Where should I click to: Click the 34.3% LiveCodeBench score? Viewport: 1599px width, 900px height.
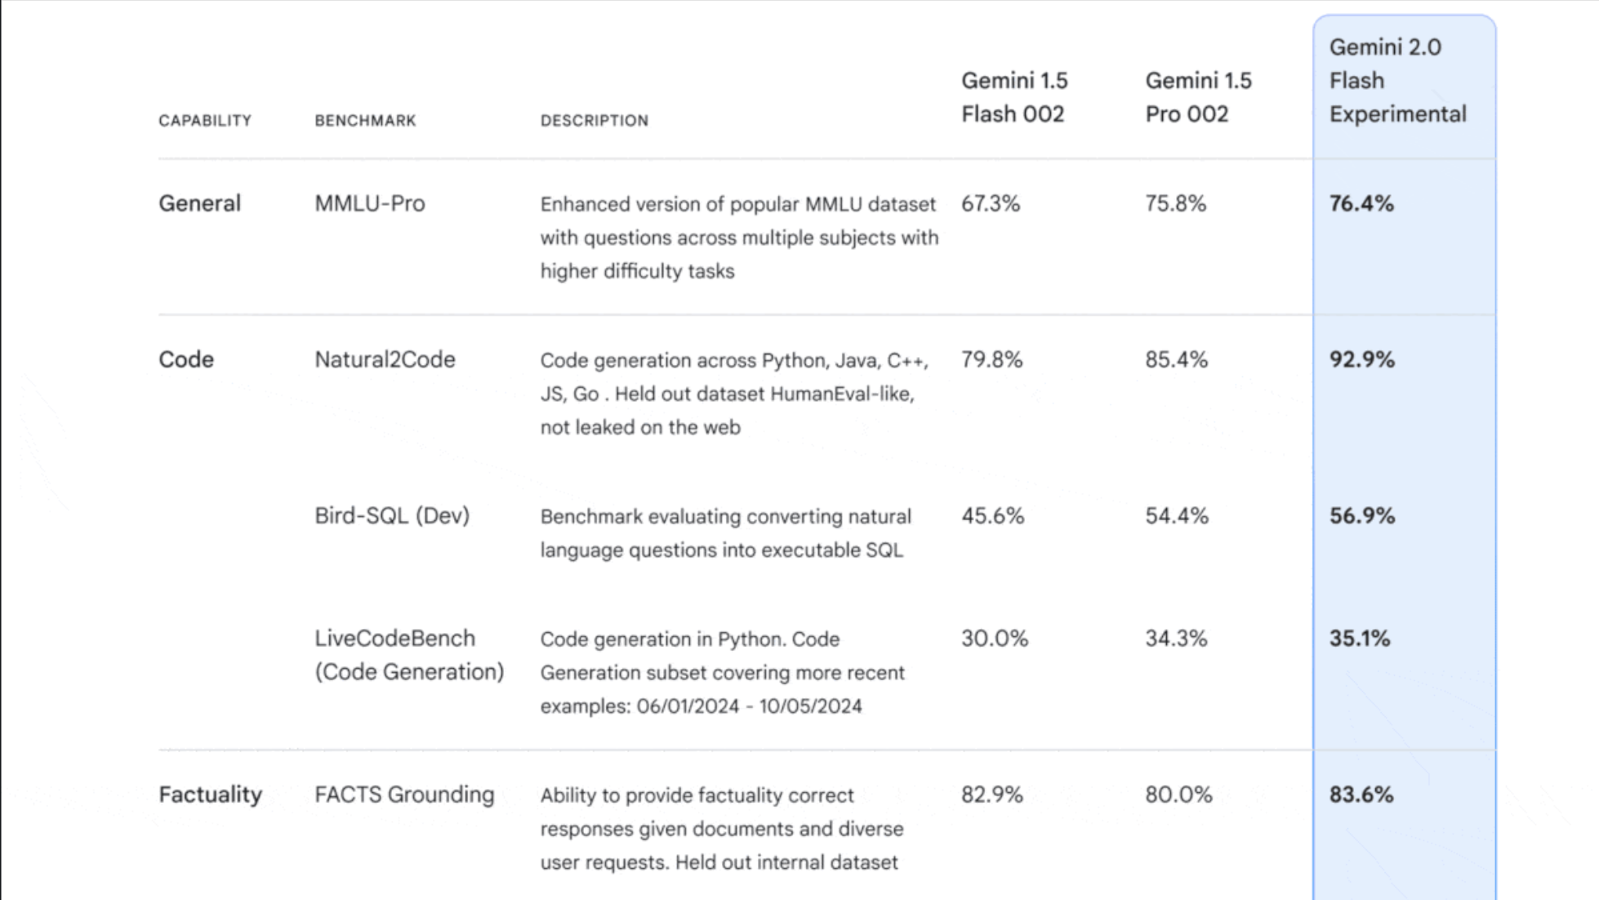pos(1176,639)
